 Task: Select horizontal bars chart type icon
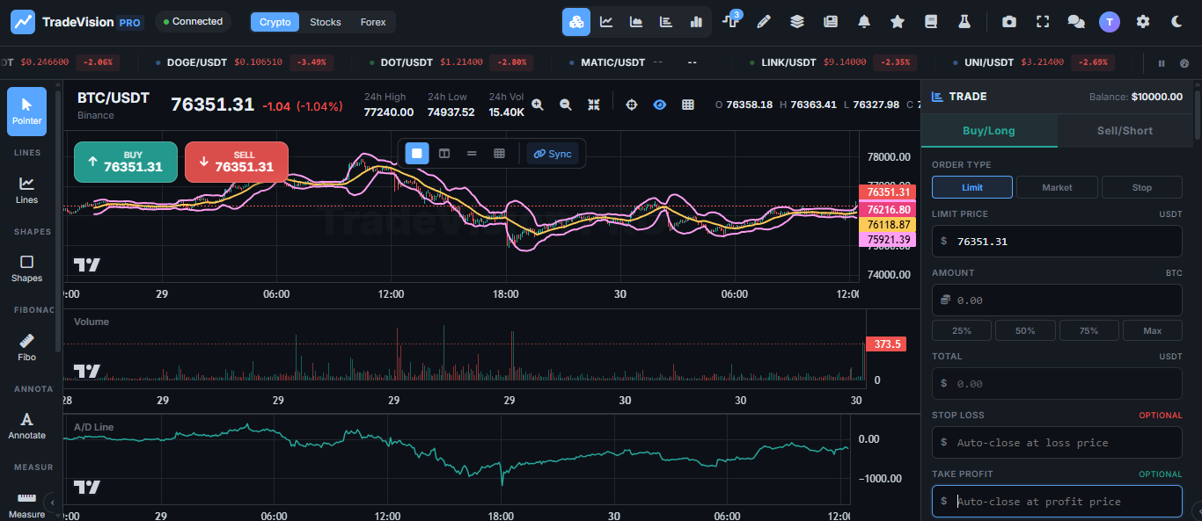[666, 22]
